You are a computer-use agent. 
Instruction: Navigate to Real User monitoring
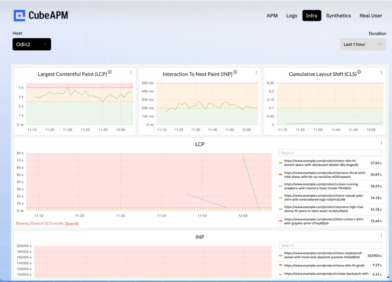coord(371,16)
